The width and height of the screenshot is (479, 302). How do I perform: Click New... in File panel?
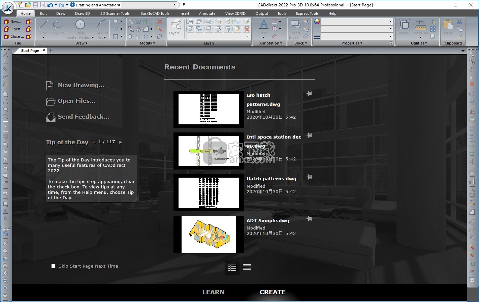tap(13, 22)
